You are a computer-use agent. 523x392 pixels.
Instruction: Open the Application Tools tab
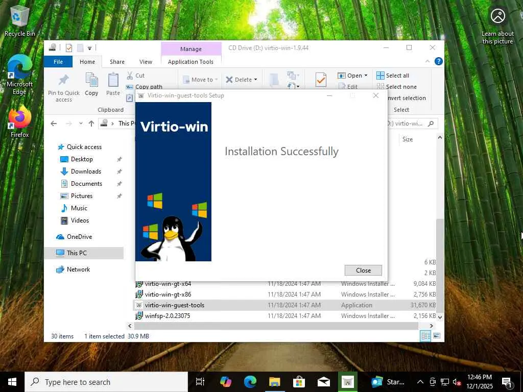(191, 62)
